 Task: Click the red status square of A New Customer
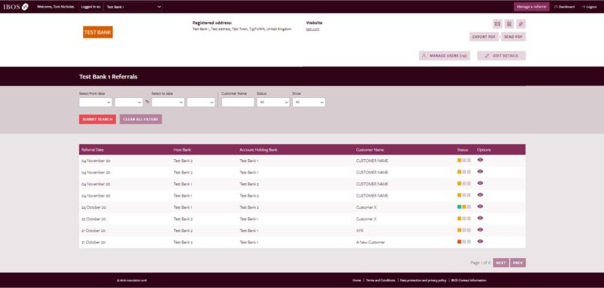coord(459,242)
